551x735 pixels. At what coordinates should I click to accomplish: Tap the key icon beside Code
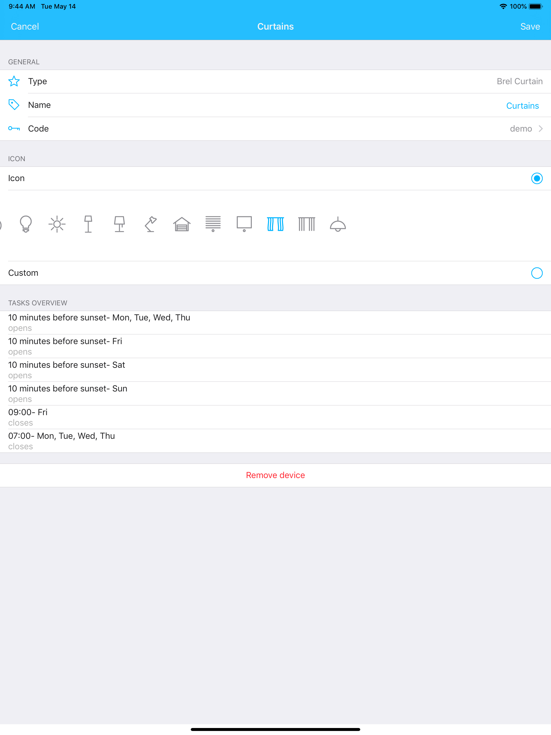[x=14, y=129]
